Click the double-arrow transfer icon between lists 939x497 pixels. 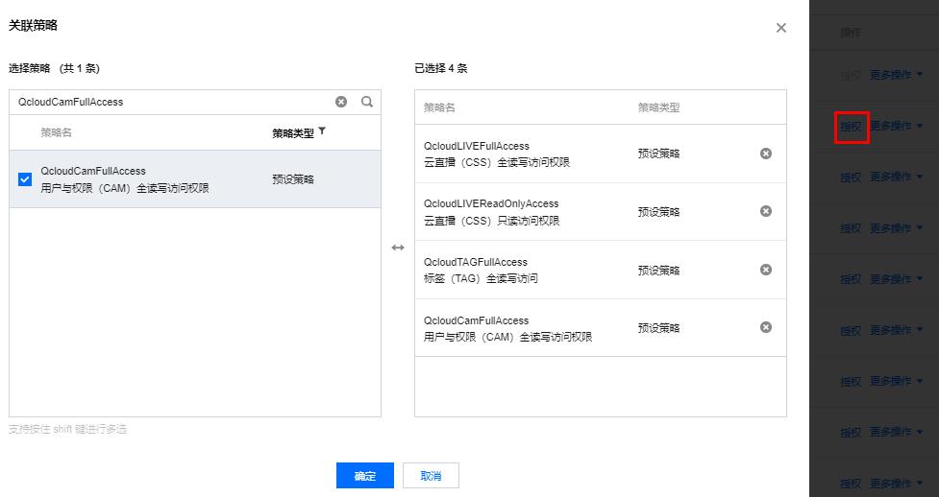pos(398,248)
